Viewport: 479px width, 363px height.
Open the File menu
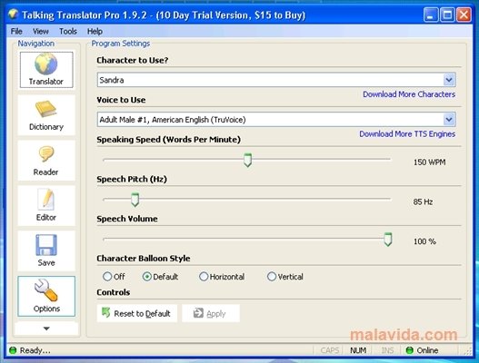[x=16, y=31]
